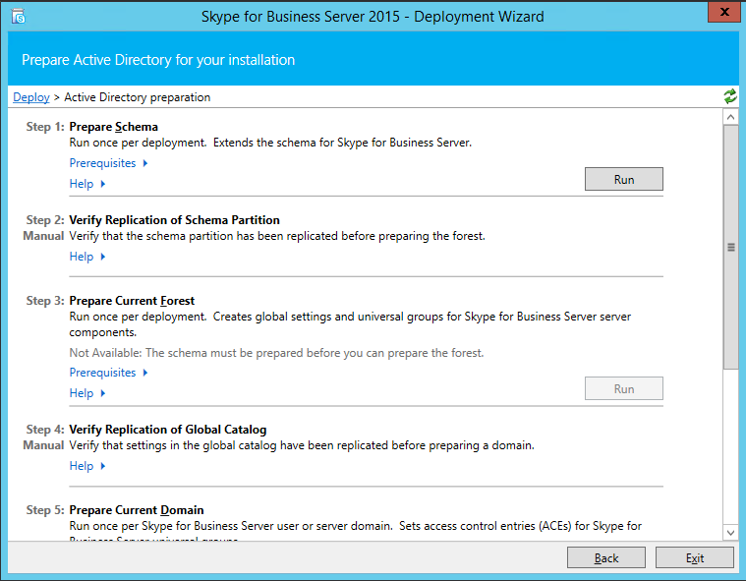Click the greyed-out Run button for Step 3
The width and height of the screenshot is (746, 581).
point(623,388)
